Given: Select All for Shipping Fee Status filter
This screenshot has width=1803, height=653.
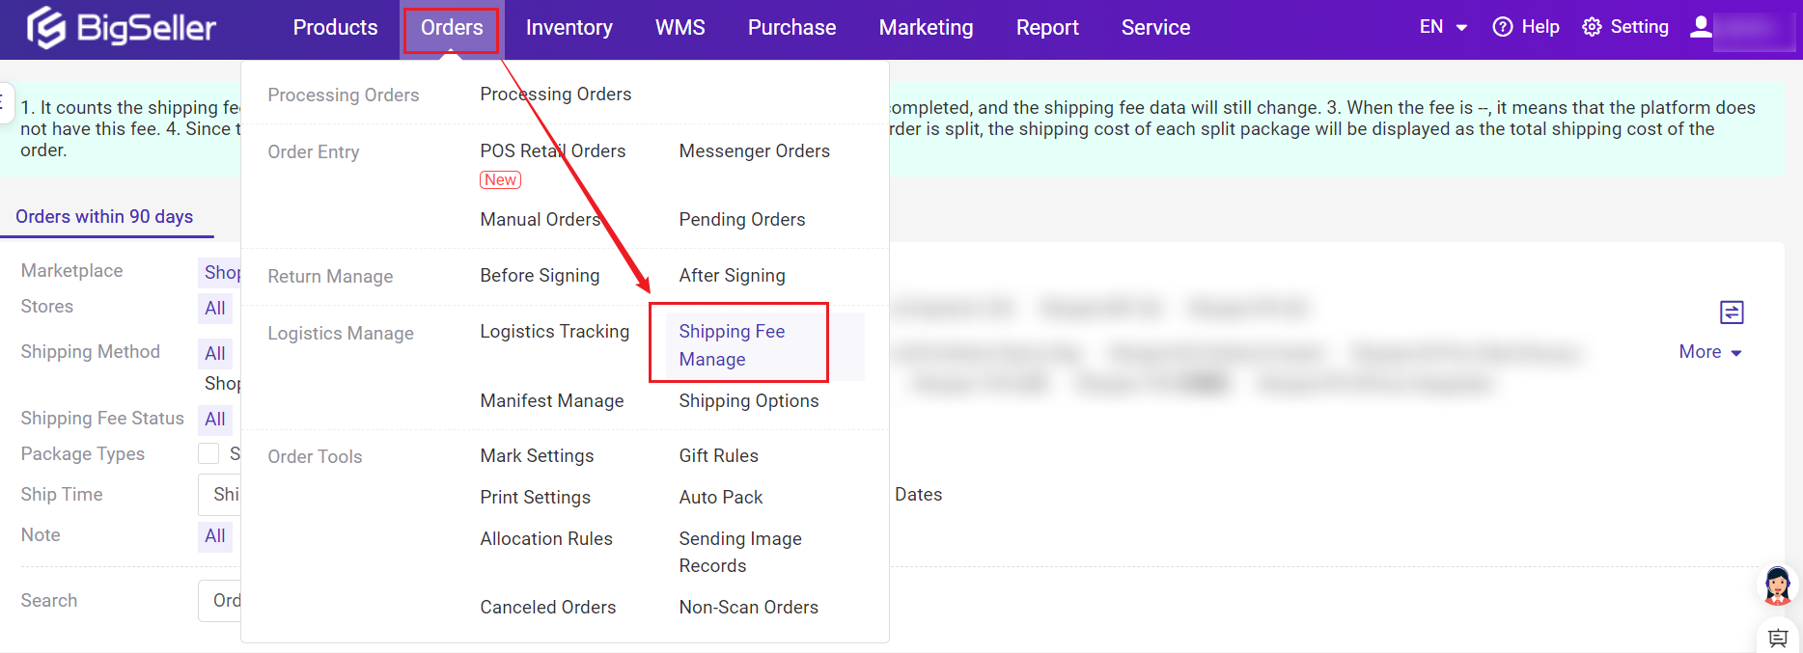Looking at the screenshot, I should click(215, 420).
